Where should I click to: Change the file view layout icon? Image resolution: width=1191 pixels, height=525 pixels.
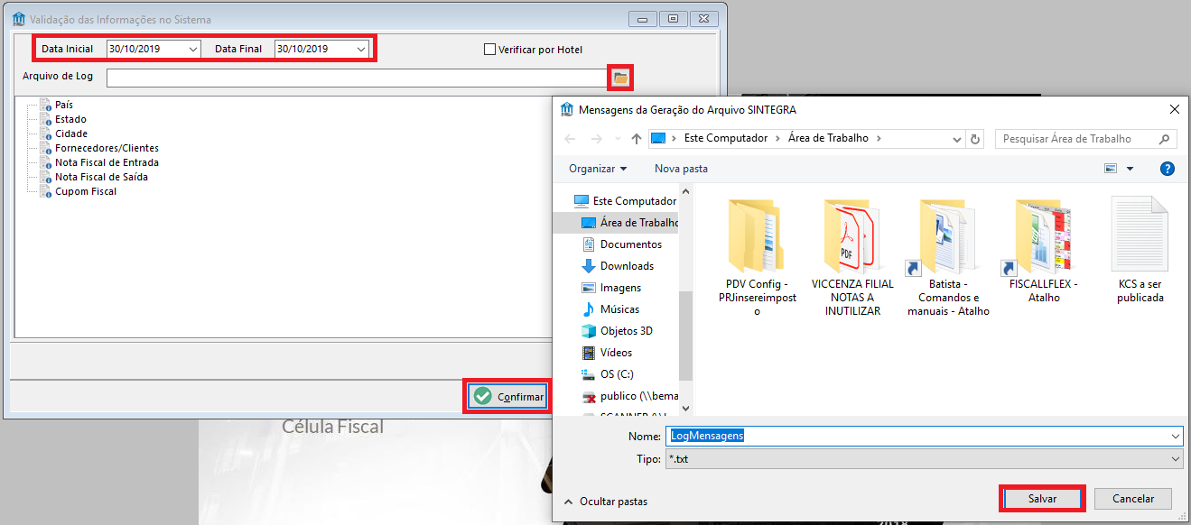1111,169
